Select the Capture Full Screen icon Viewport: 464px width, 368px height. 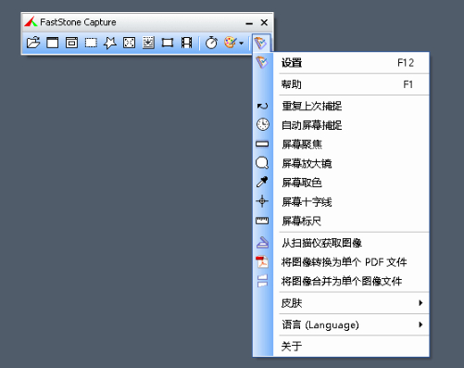129,43
